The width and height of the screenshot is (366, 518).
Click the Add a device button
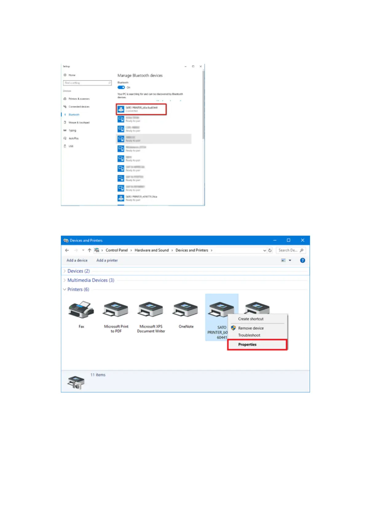77,260
